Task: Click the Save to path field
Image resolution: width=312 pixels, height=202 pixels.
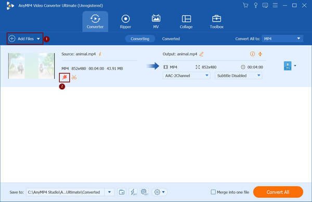Action: (66, 192)
